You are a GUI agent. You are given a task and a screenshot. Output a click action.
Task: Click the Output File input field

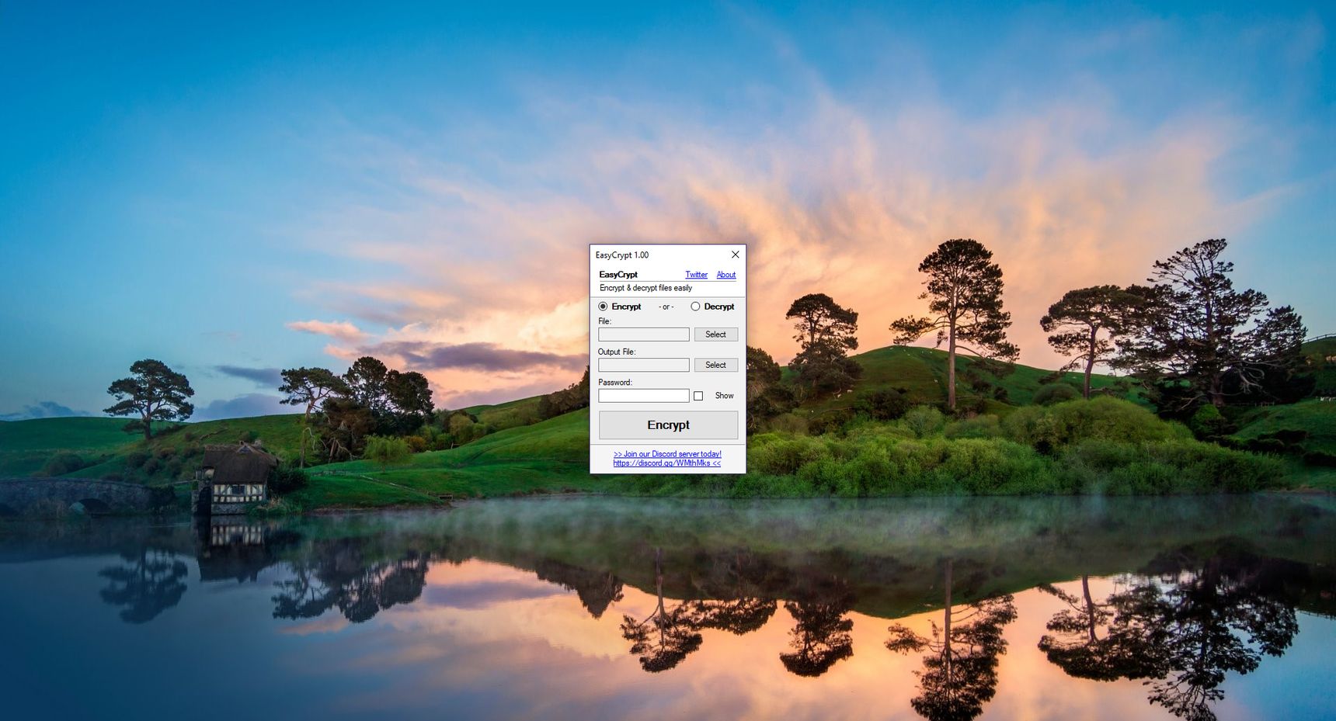tap(643, 365)
